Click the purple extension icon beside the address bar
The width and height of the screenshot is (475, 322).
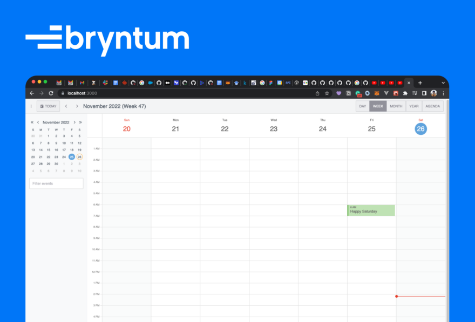coord(338,93)
